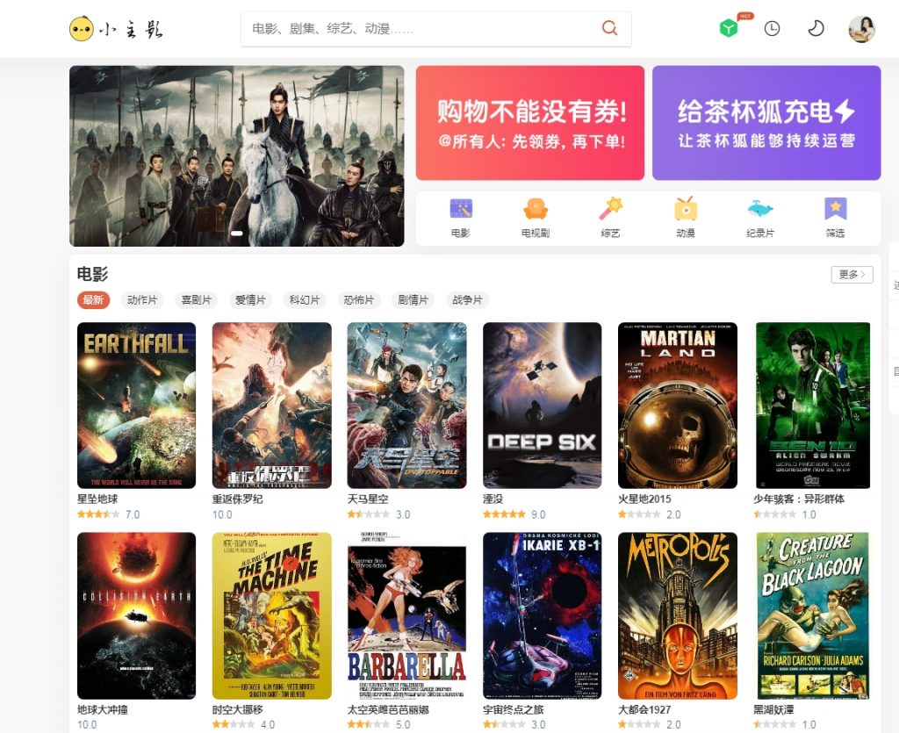Image resolution: width=899 pixels, height=733 pixels.
Task: Click the 重返侏罗纪 title link
Action: tap(237, 499)
